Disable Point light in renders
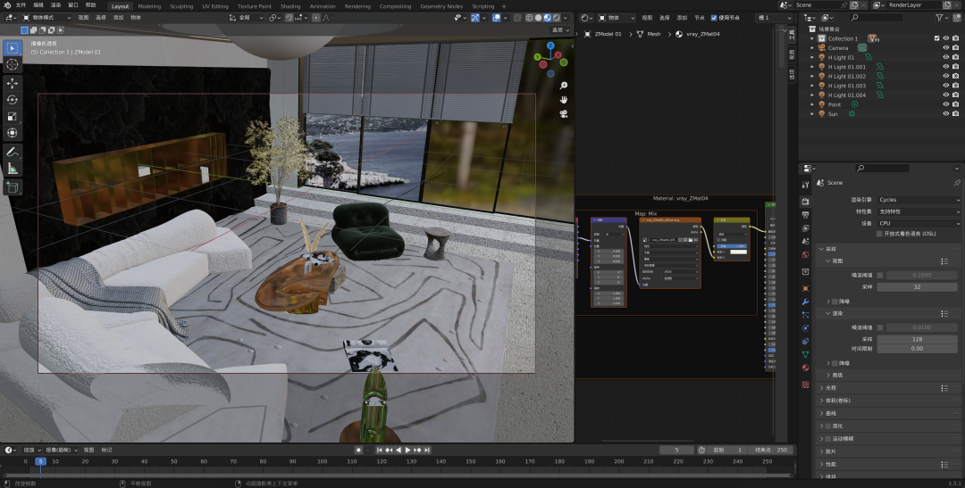 coord(955,104)
